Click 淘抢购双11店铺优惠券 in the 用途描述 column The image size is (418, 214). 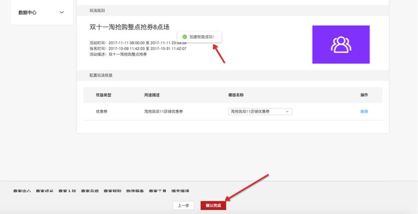pyautogui.click(x=164, y=112)
